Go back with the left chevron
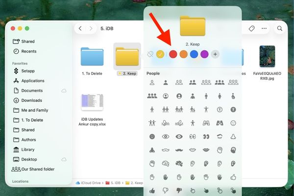The height and width of the screenshot is (196, 294). coord(80,28)
